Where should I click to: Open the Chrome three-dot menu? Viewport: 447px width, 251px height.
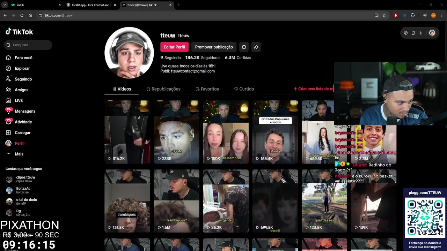[442, 15]
